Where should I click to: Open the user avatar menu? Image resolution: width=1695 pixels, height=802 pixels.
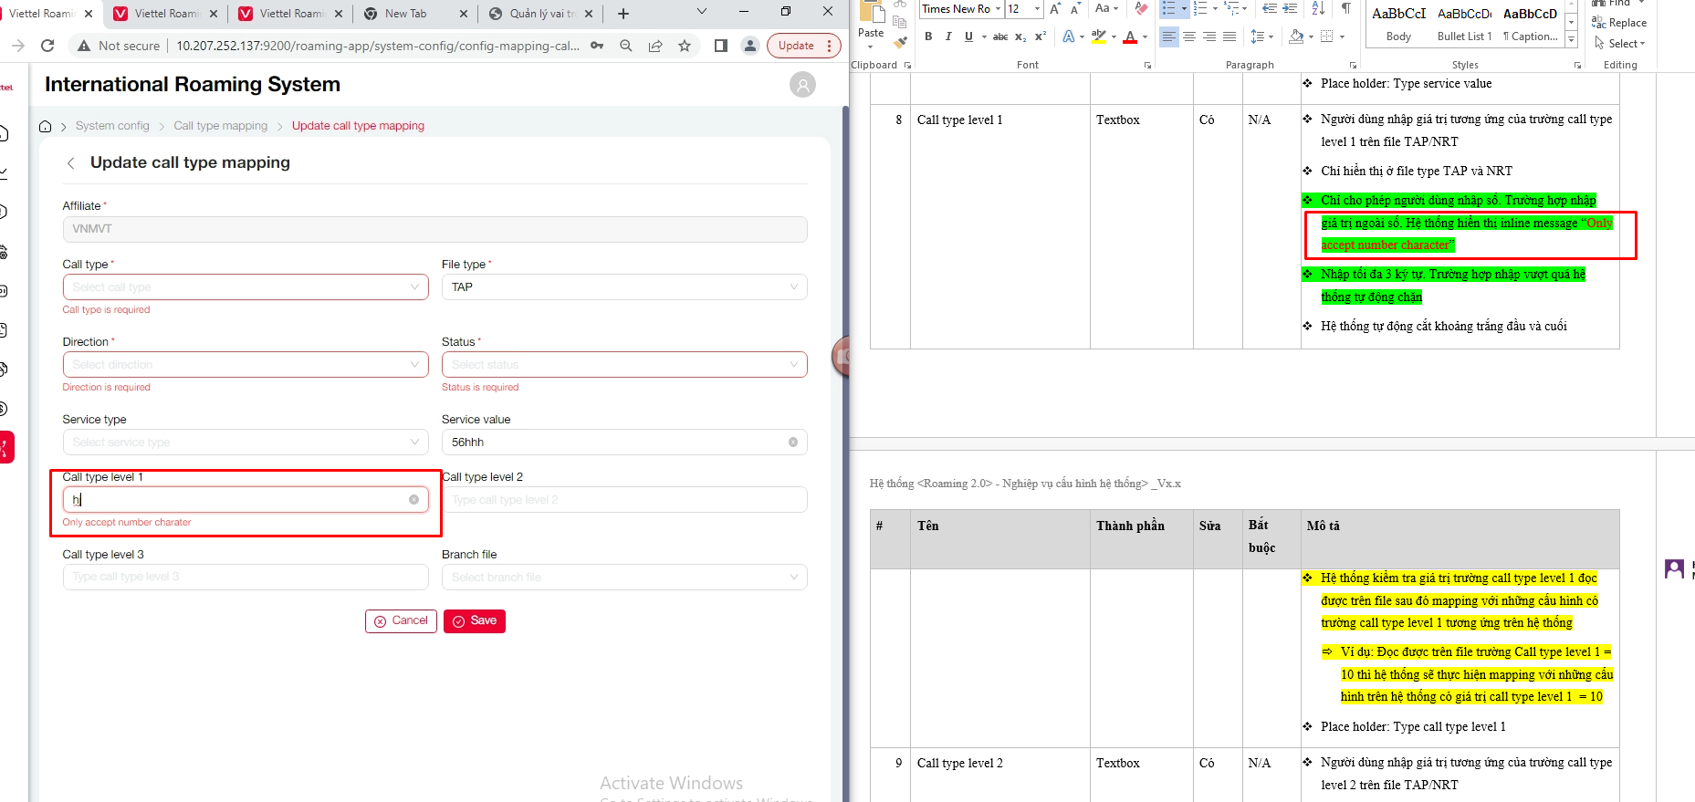(802, 85)
